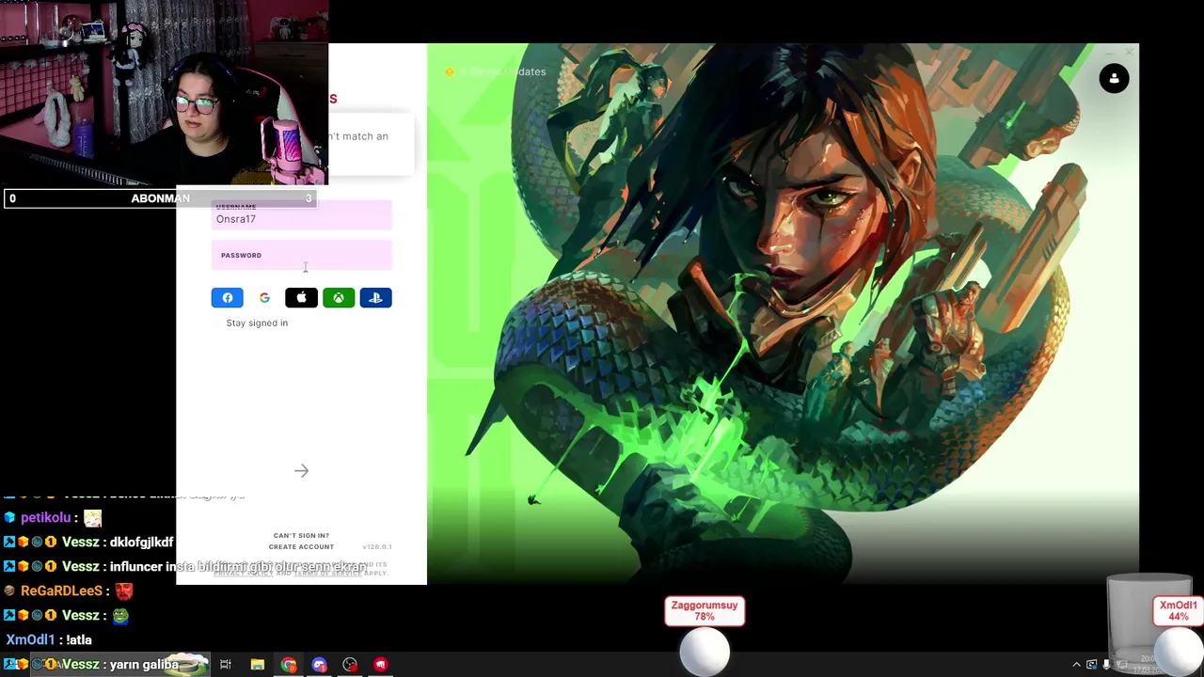The height and width of the screenshot is (677, 1204).
Task: Select chat user ReGaRDLeeS
Action: tap(61, 590)
